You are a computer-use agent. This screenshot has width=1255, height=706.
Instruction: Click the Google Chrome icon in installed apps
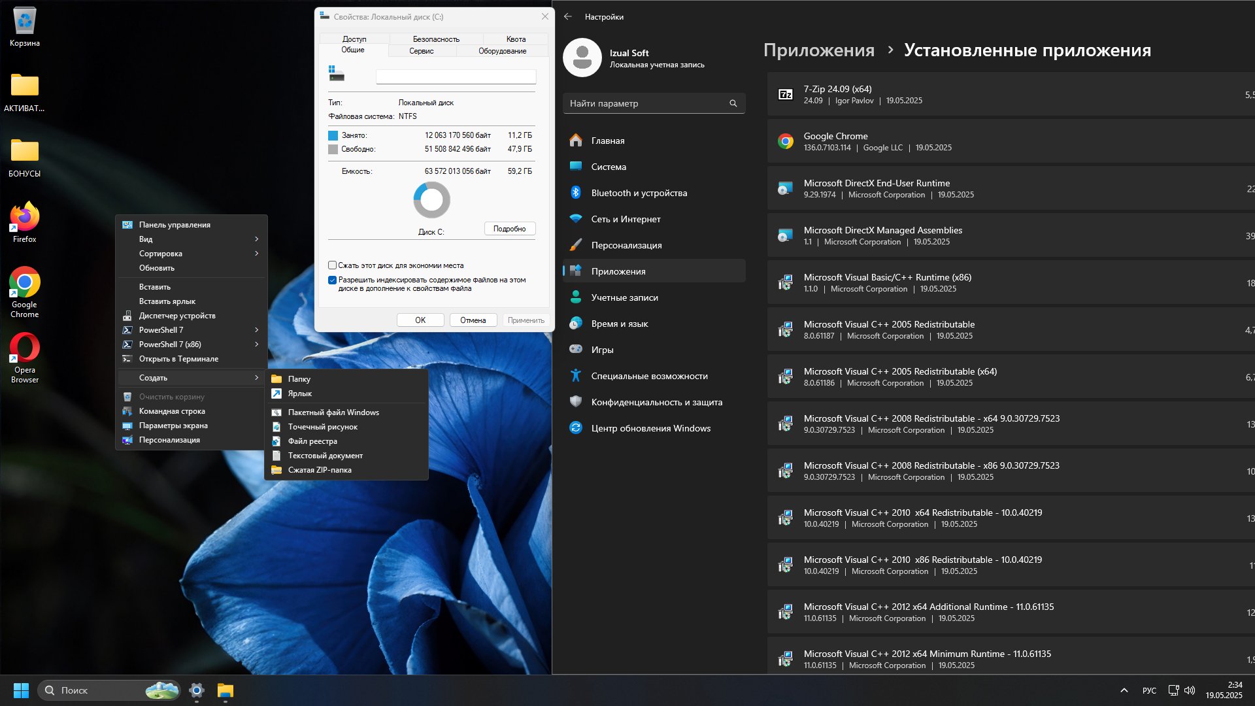click(x=785, y=141)
